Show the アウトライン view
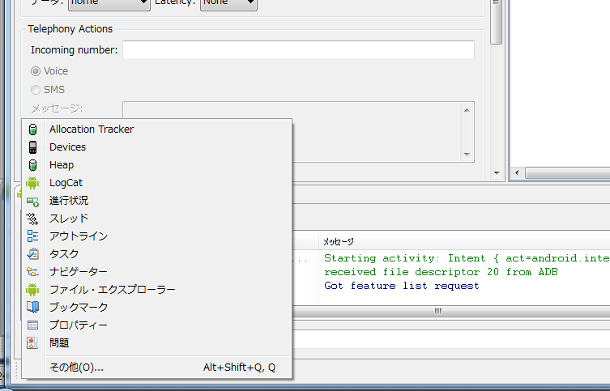 tap(157, 236)
